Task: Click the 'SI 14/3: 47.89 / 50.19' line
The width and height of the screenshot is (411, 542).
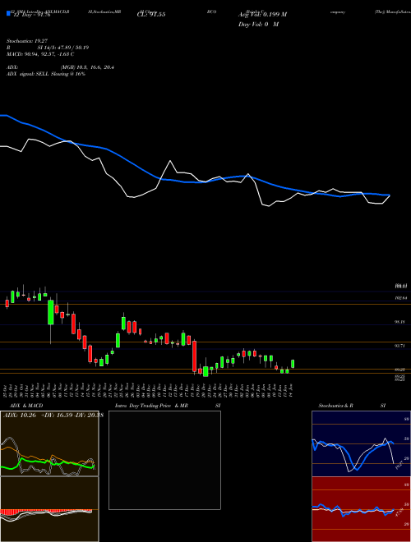Action: tap(63, 48)
